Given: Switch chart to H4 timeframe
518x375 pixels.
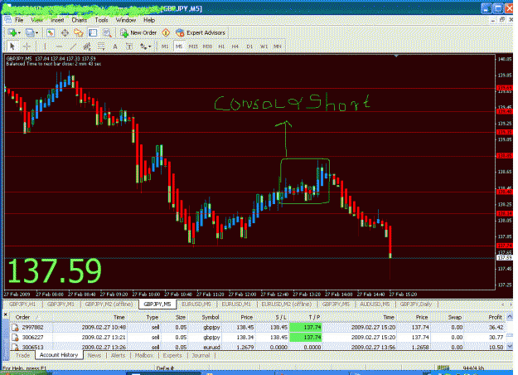Looking at the screenshot, I should tap(235, 46).
